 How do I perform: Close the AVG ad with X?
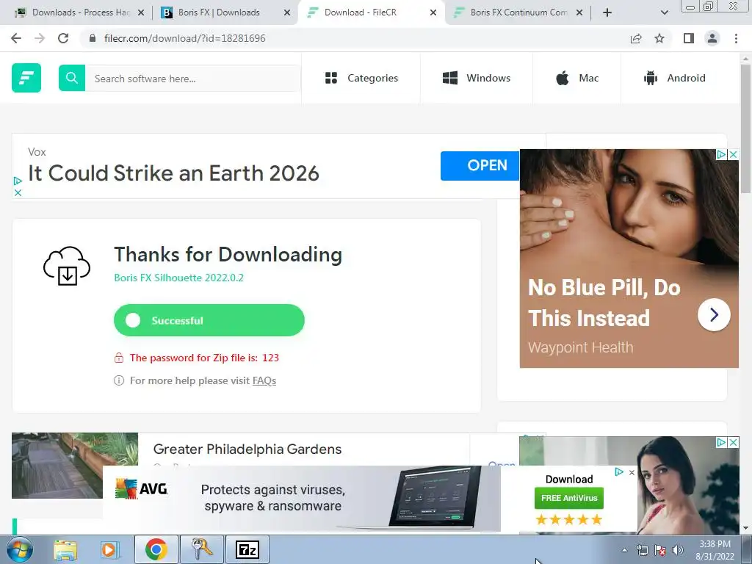(x=632, y=472)
